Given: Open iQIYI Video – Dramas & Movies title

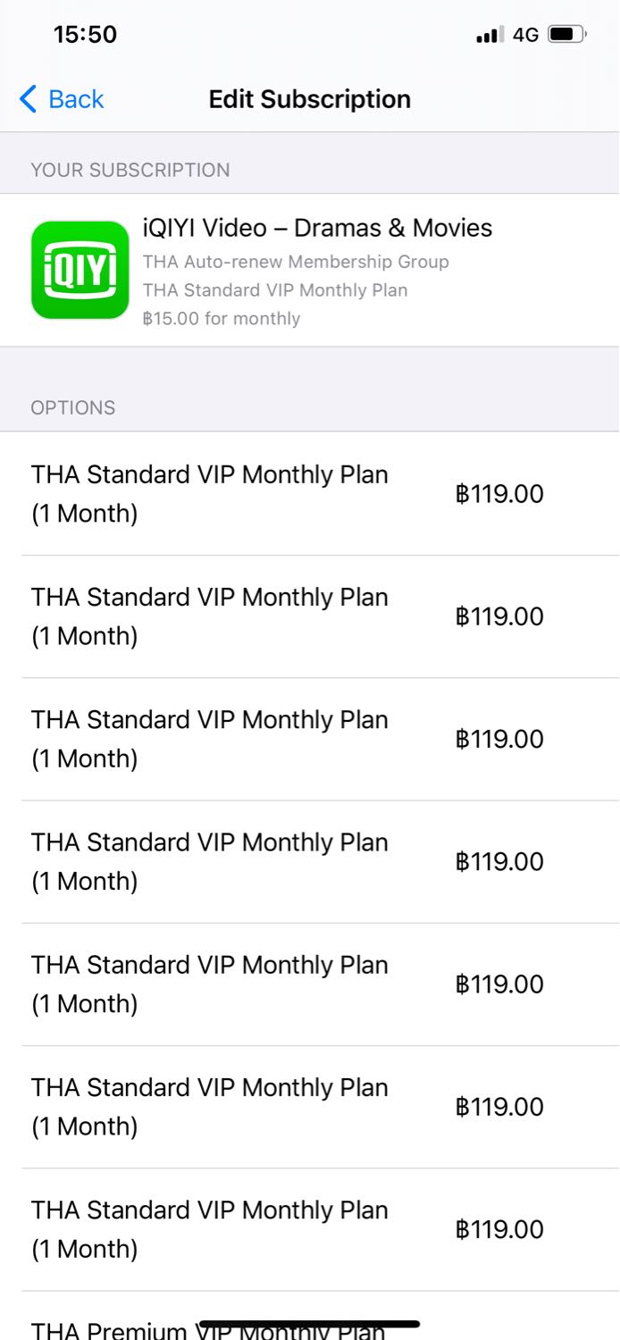Looking at the screenshot, I should coord(317,228).
